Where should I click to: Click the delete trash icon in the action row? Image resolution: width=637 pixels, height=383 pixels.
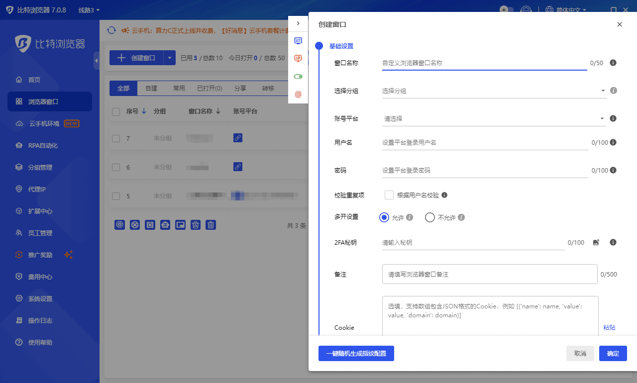211,225
